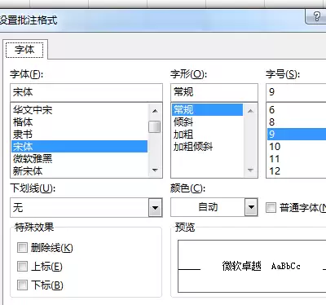Click the font list scrollbar thumb
Screen dimensions: 326x305
click(155, 126)
